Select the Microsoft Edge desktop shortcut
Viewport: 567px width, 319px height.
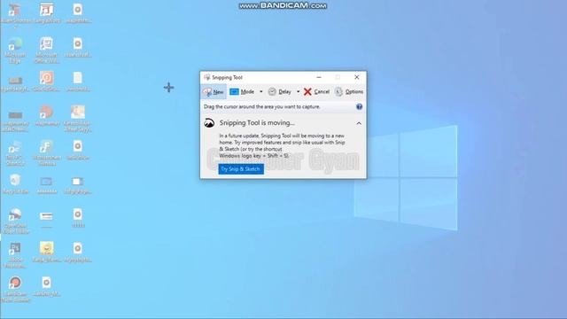point(15,50)
